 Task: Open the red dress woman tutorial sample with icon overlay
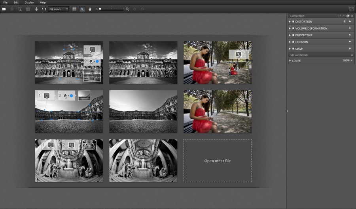(218, 62)
